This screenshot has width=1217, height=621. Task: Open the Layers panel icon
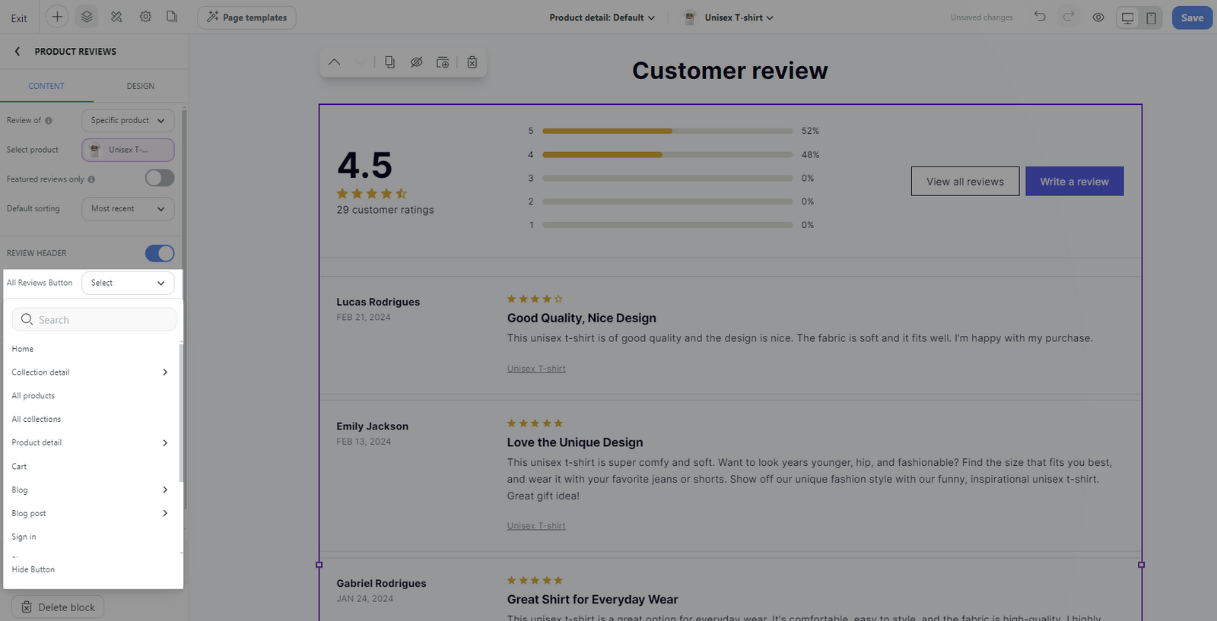pyautogui.click(x=87, y=17)
